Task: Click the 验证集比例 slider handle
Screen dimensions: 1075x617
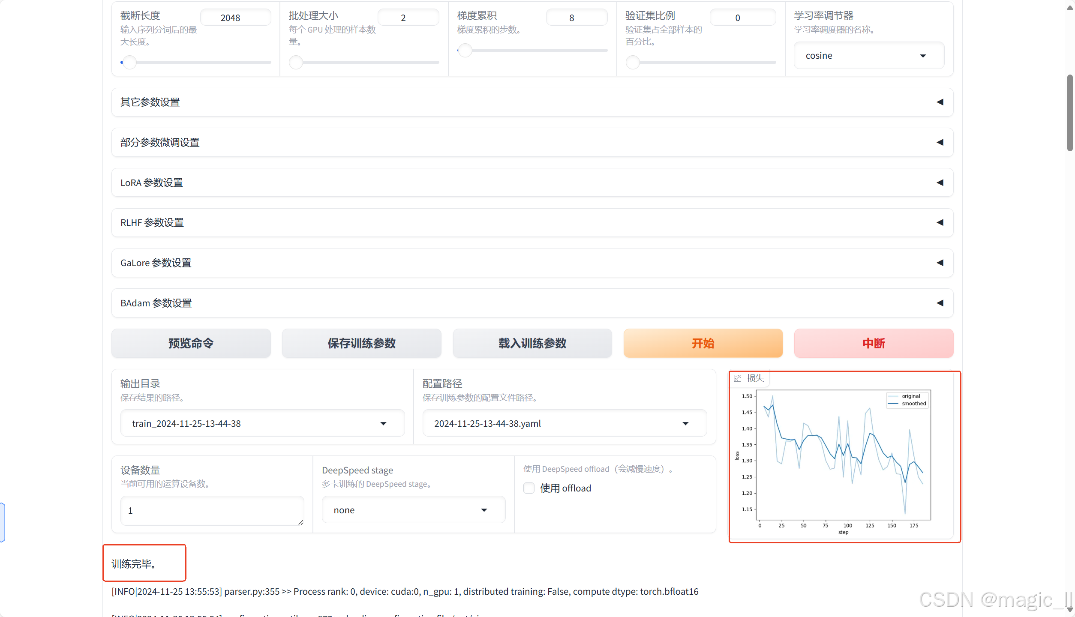Action: tap(633, 63)
